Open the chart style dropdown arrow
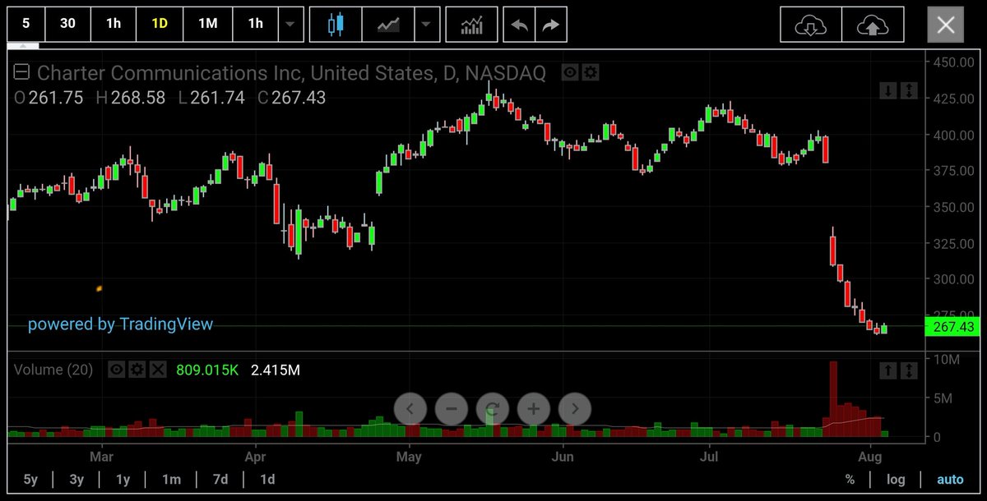The width and height of the screenshot is (987, 501). pos(425,24)
